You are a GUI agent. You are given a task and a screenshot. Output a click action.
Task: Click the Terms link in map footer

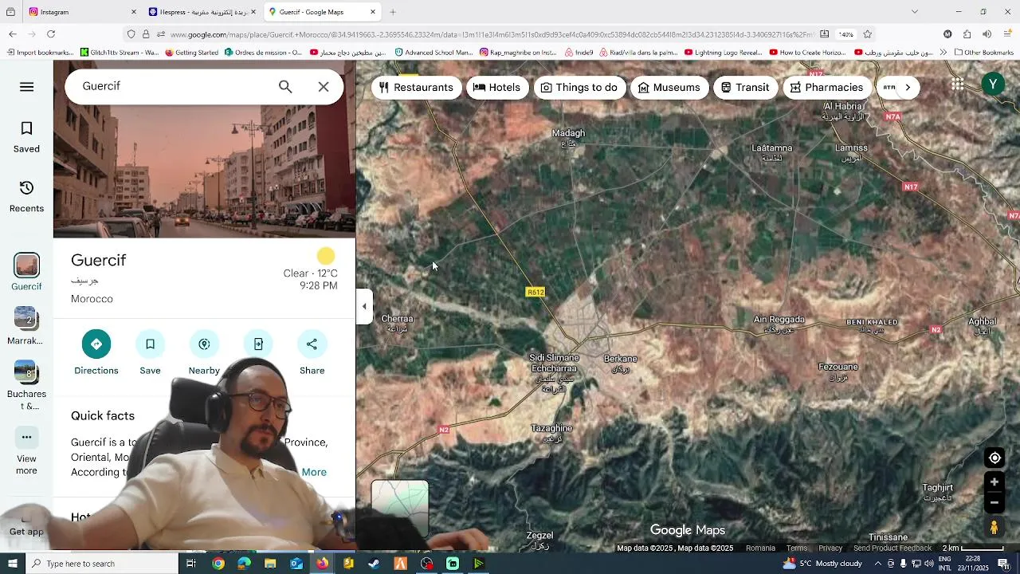tap(797, 548)
